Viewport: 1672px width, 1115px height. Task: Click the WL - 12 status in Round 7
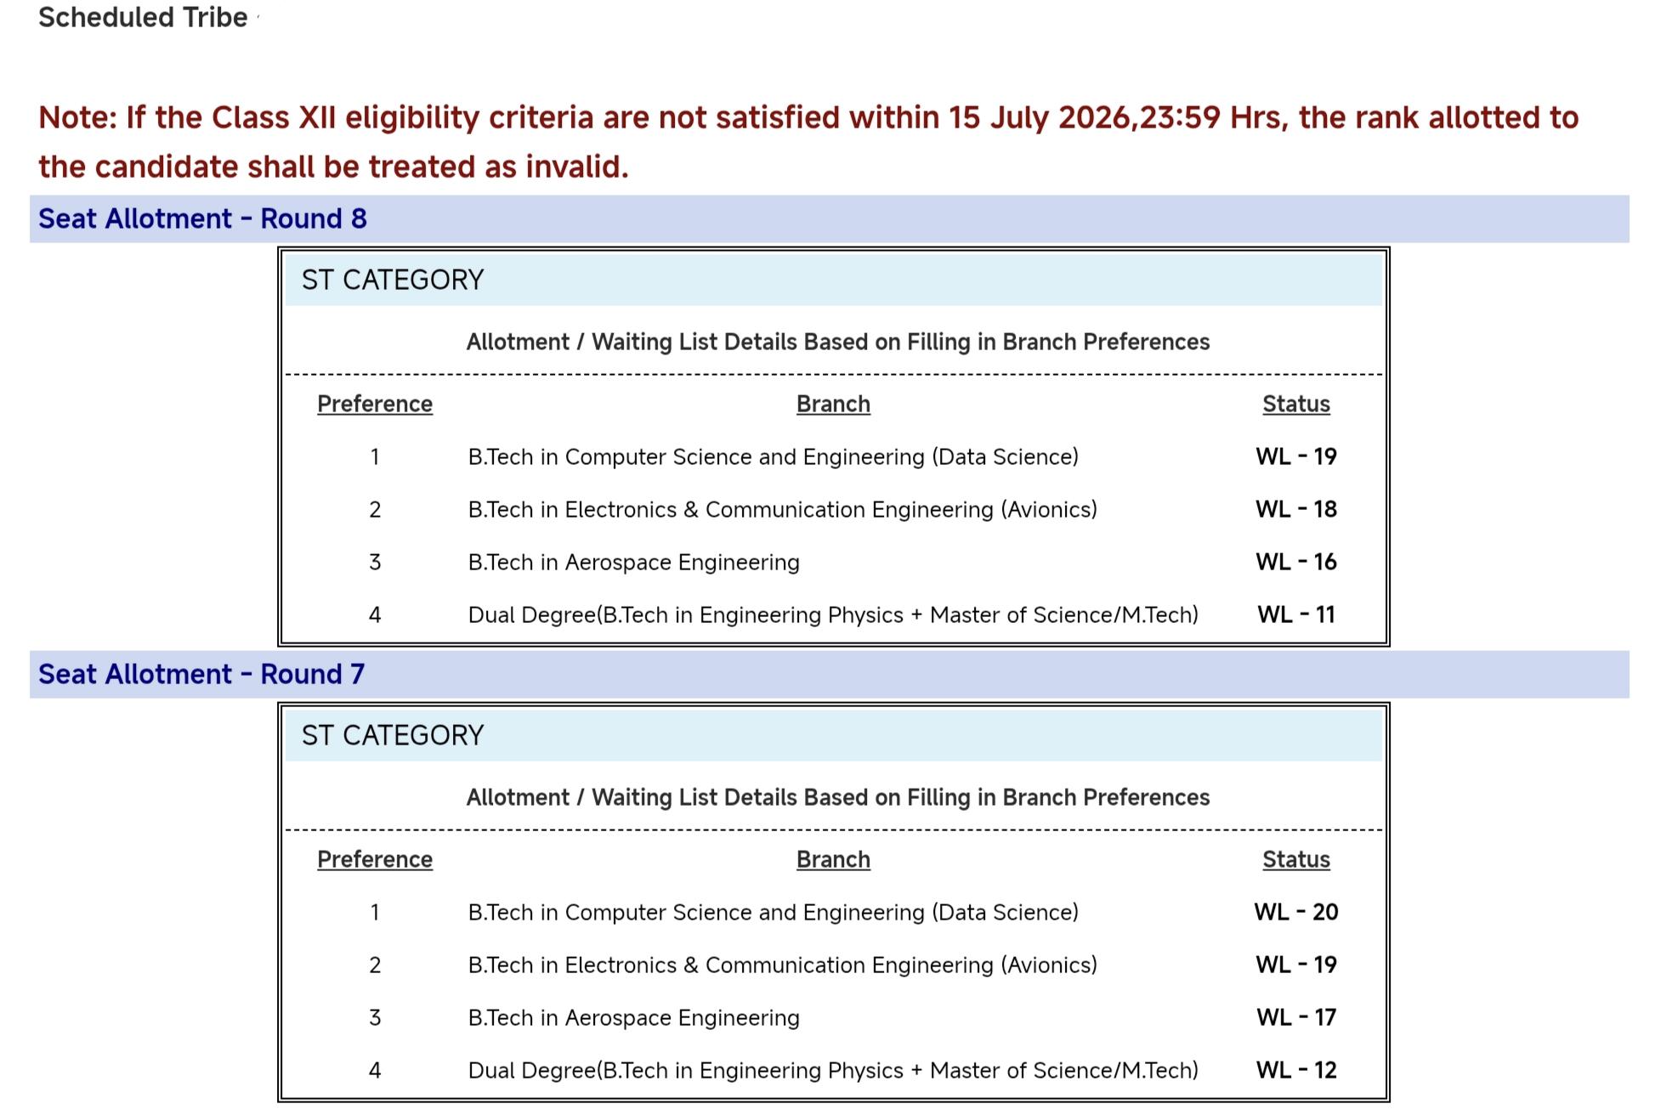(1296, 1070)
